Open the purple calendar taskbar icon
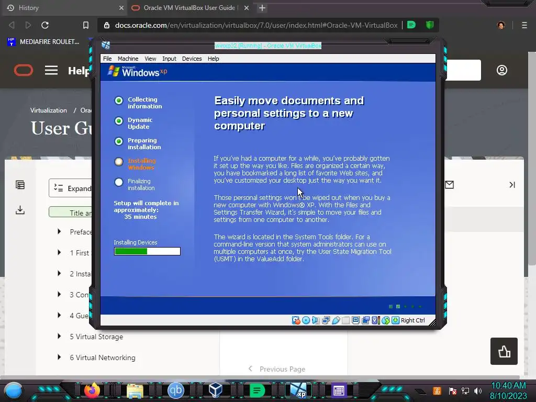Image resolution: width=536 pixels, height=402 pixels. coord(339,390)
